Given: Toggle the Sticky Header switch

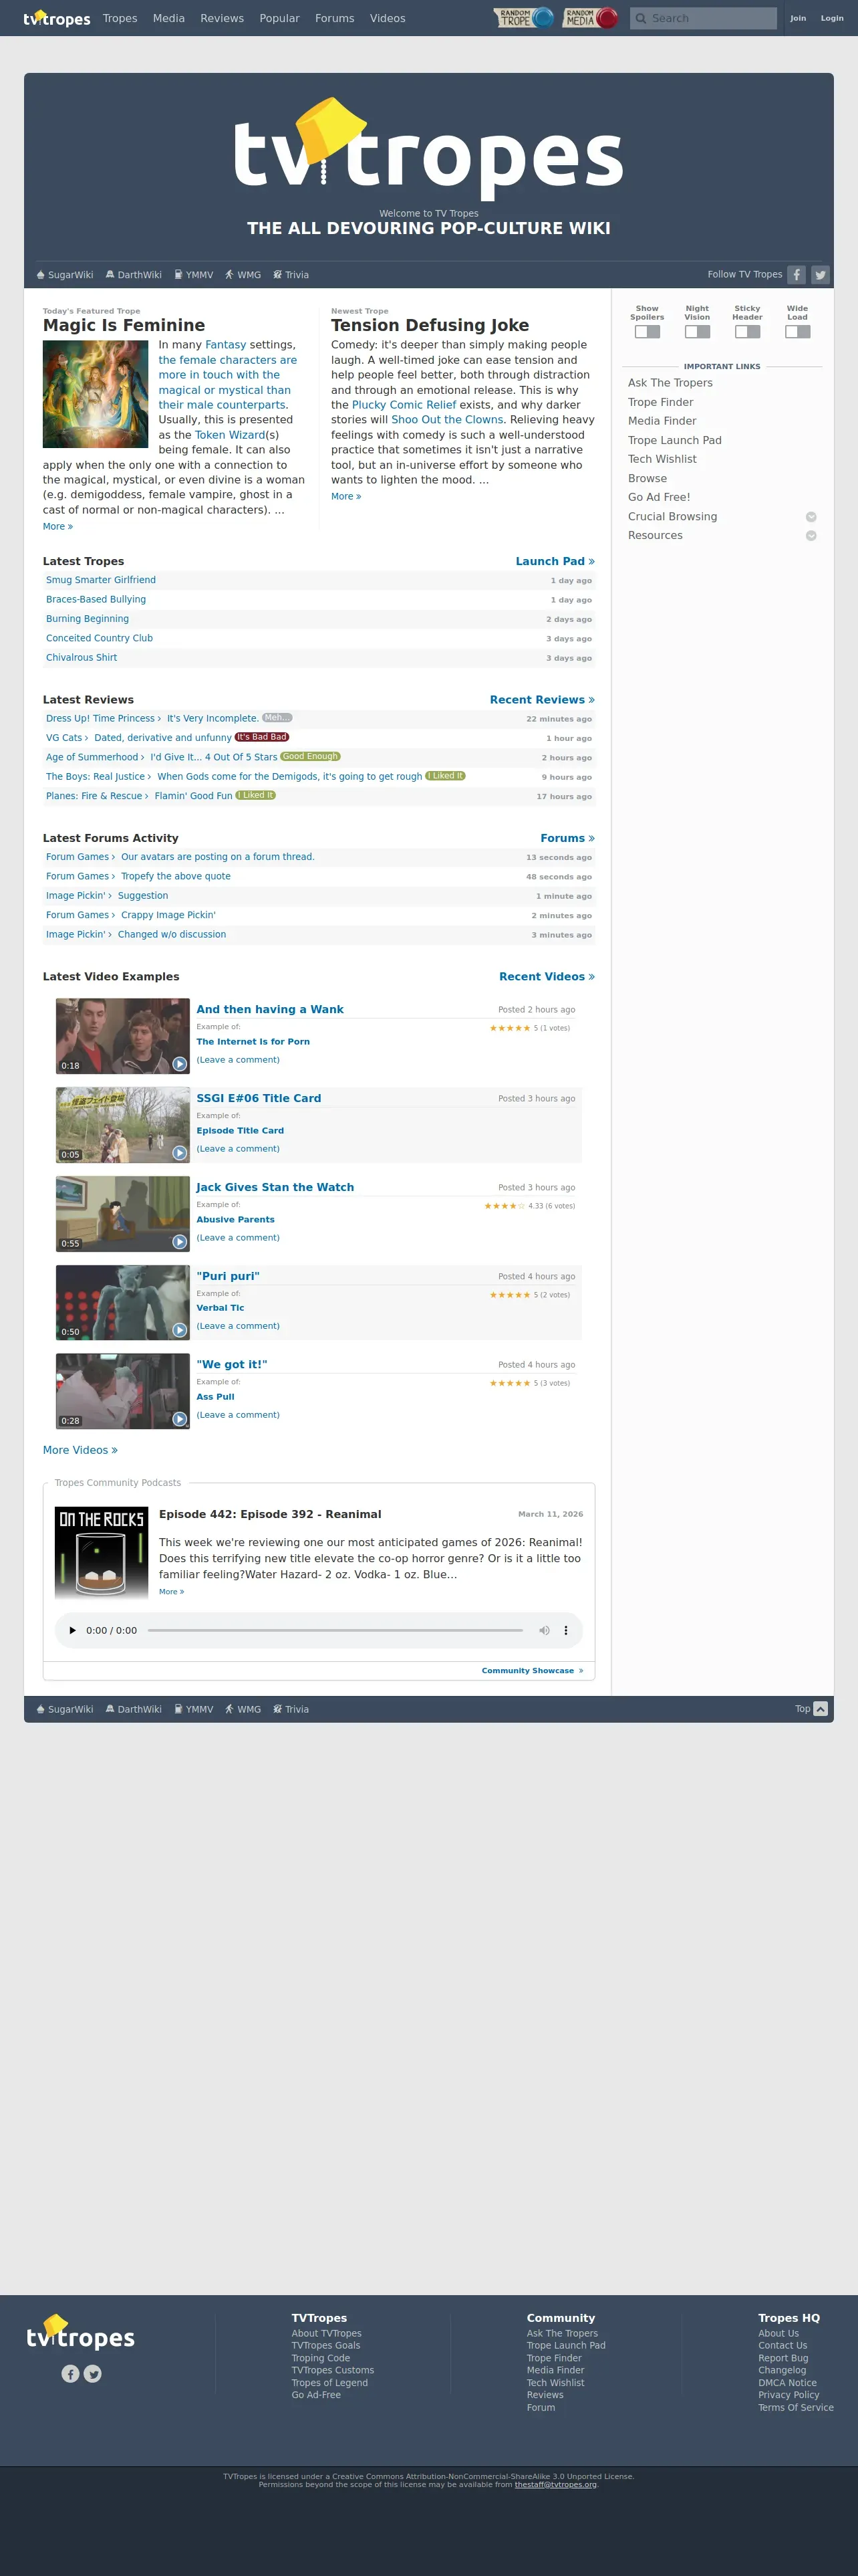Looking at the screenshot, I should tap(747, 332).
